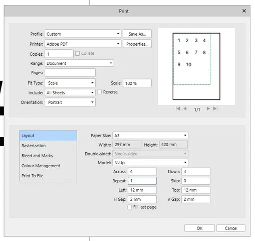Confirm printing with OK

coord(199,228)
